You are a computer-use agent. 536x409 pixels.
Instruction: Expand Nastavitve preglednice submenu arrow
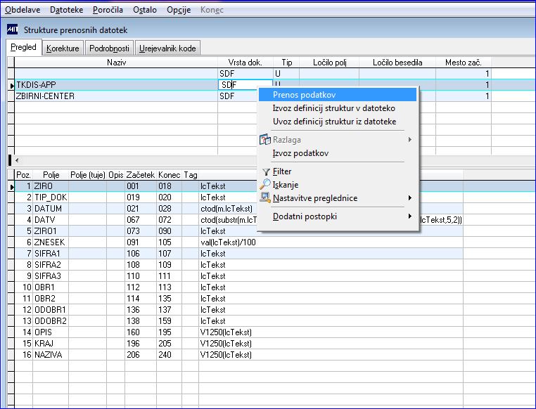tap(409, 198)
